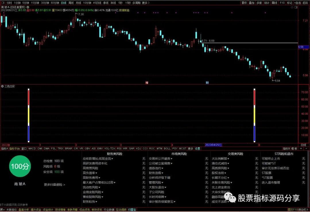310x212 pixels.
Task: Click 设置 on the indicator bar
Action: click(x=197, y=149)
